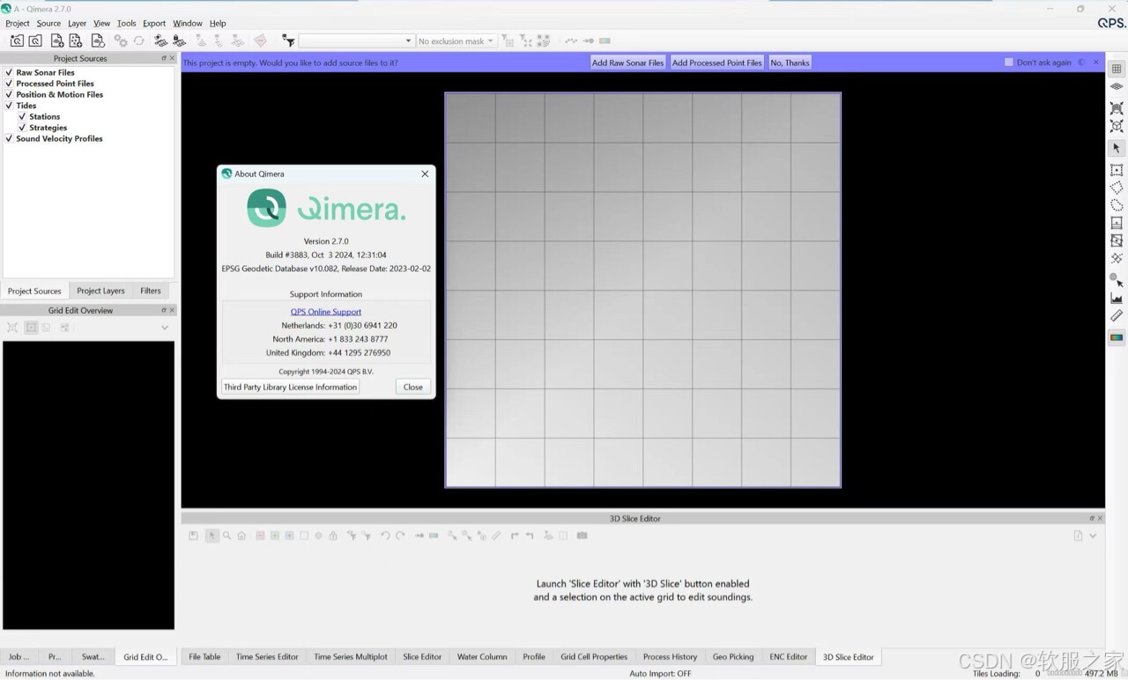Click the magnifier zoom icon in the Slice Editor toolbar
Image resolution: width=1128 pixels, height=680 pixels.
click(226, 536)
